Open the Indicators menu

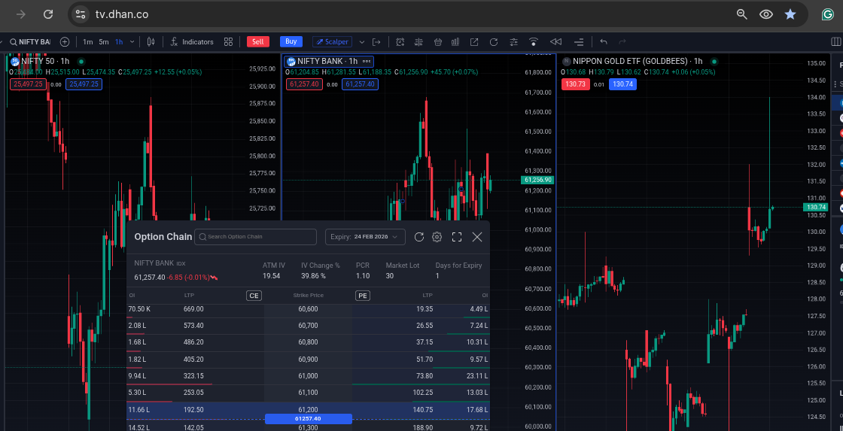192,42
